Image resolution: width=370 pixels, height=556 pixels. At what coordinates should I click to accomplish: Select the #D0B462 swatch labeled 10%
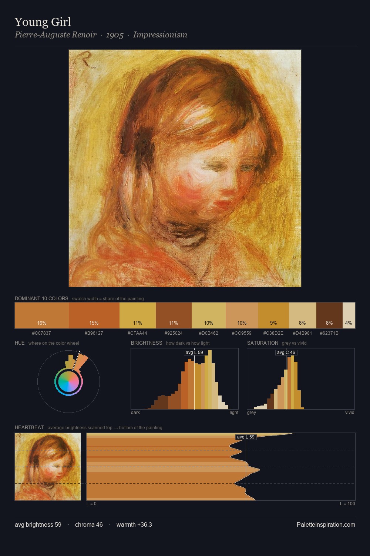click(209, 315)
